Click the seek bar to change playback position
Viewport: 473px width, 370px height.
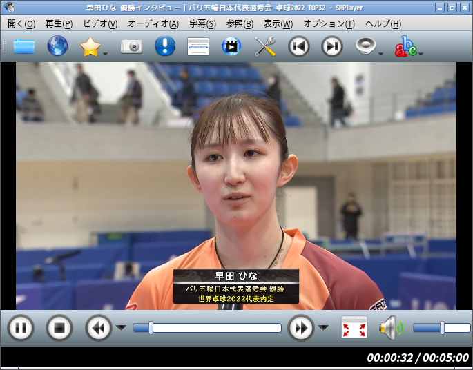click(207, 328)
